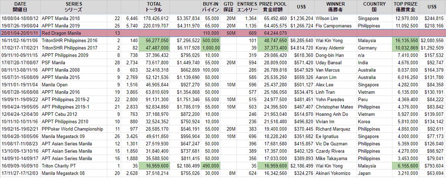Select winner Koray Aldemir cell
Viewport: 446px width, 178px height.
coord(336,48)
